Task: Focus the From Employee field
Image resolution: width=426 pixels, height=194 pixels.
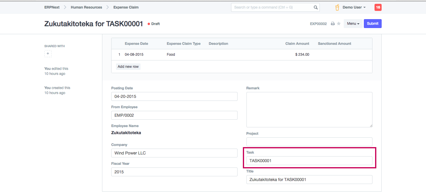Action: tap(174, 115)
